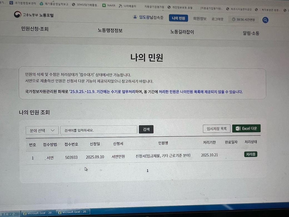Open the NAVER bookmark icon
The image size is (289, 217).
104,5
